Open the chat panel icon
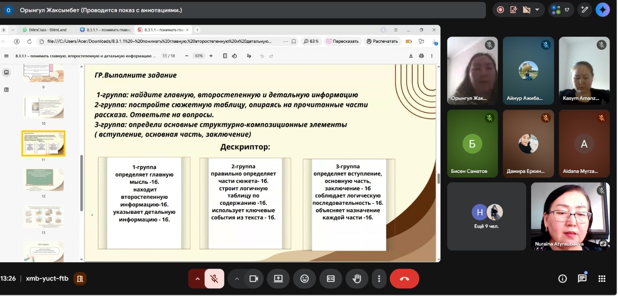The image size is (618, 296). pos(582,279)
